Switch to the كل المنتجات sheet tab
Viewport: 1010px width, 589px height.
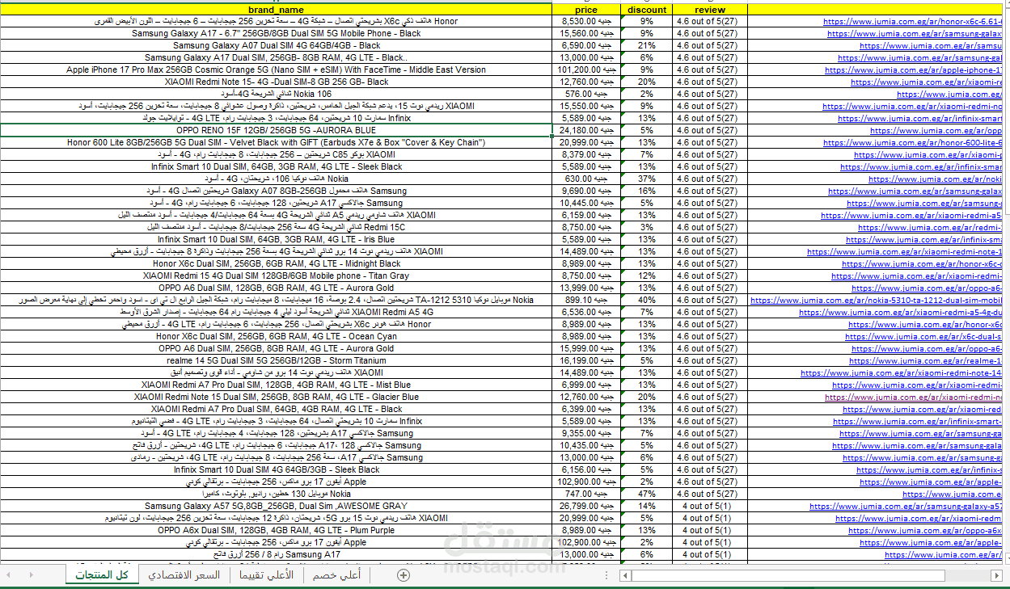[101, 575]
